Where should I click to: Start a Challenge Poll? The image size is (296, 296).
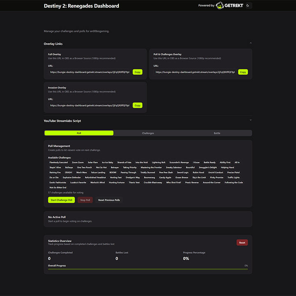(61, 200)
